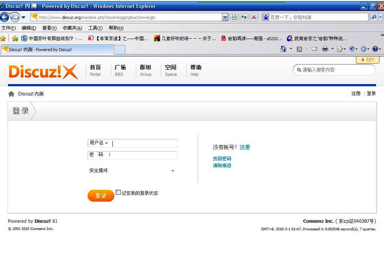The width and height of the screenshot is (384, 269).
Task: Open the 武夷岩茶之岩韵 favorites link
Action: click(317, 38)
